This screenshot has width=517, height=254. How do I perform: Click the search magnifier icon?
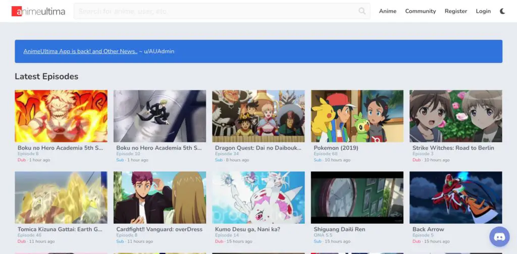(362, 11)
